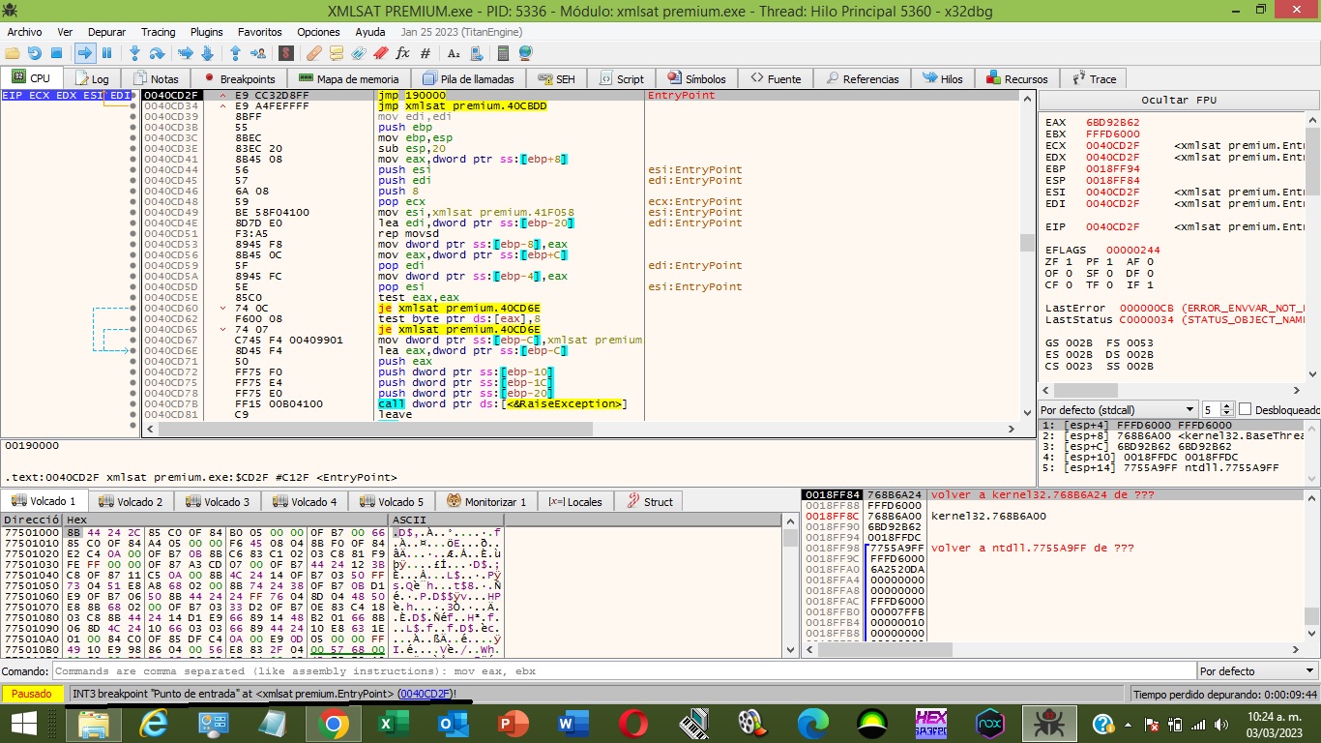1321x743 pixels.
Task: Click the Trace over toolbar icon
Action: pyautogui.click(x=207, y=53)
